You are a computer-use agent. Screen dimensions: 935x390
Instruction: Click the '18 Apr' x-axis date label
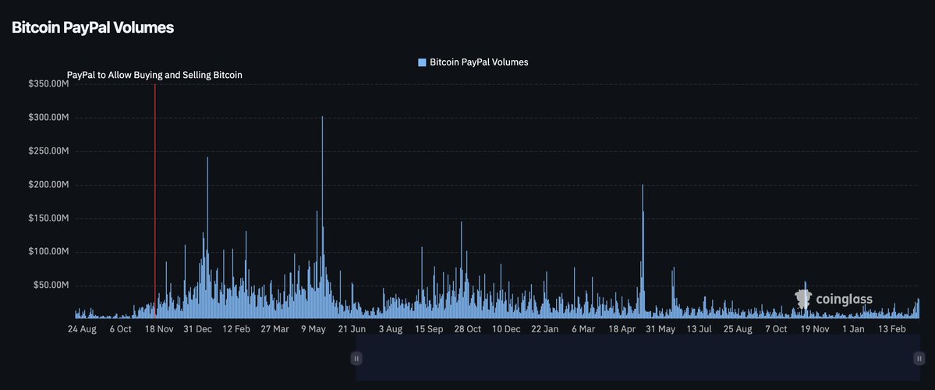622,329
